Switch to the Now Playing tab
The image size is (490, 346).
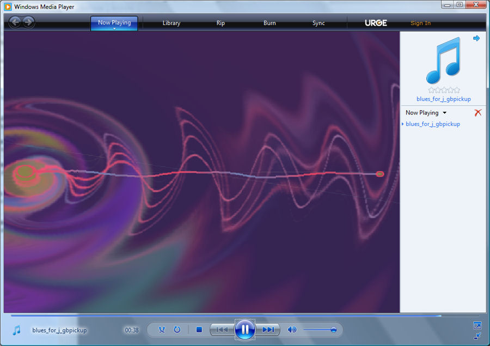point(114,23)
